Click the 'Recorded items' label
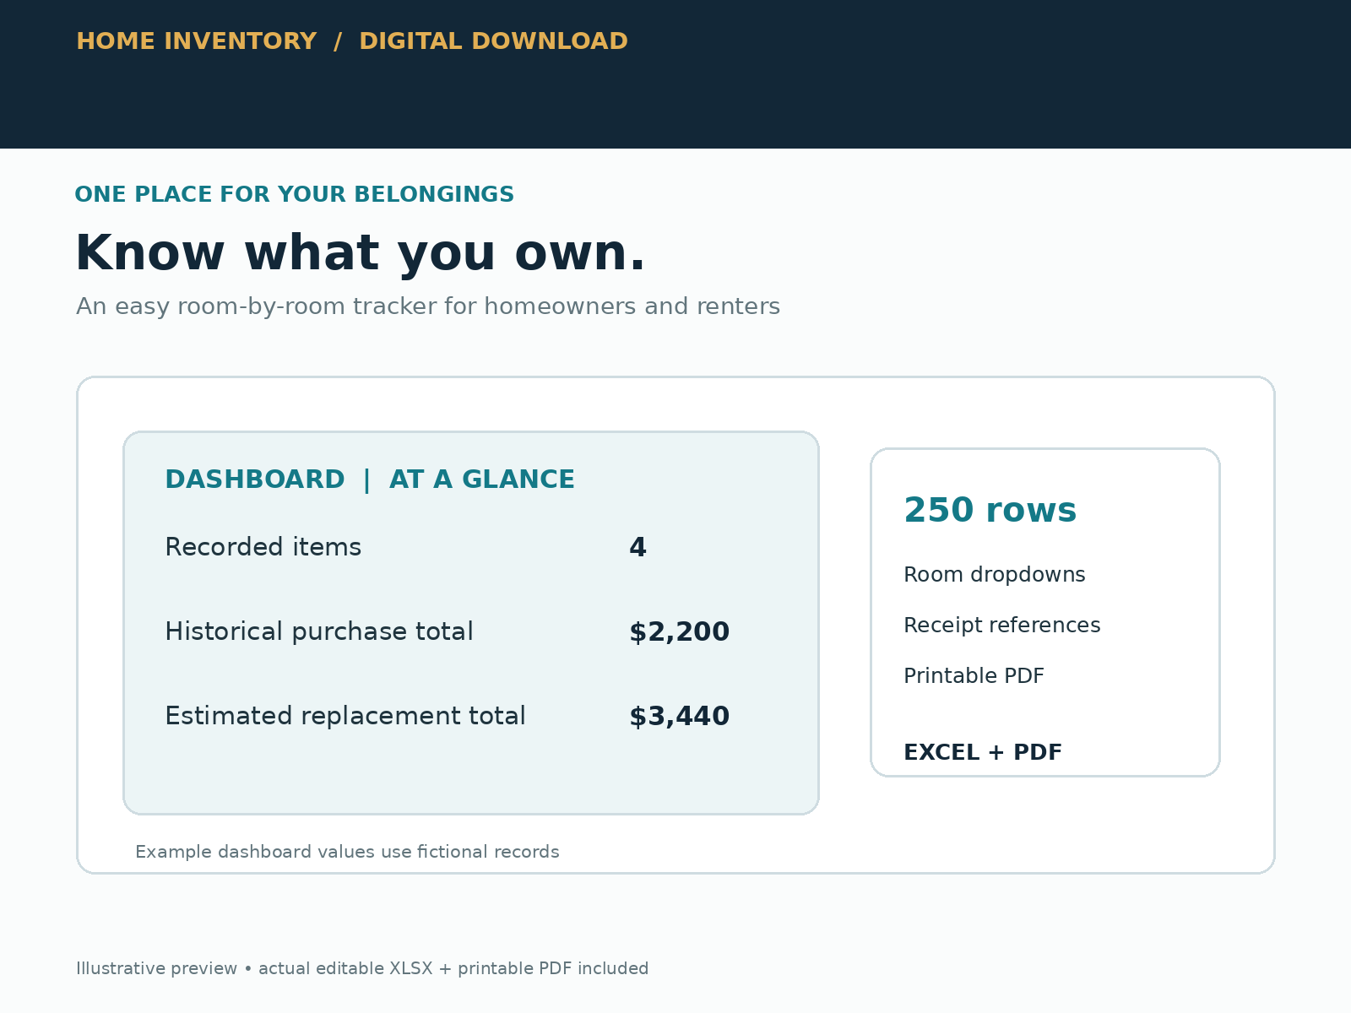The image size is (1351, 1013). (263, 547)
